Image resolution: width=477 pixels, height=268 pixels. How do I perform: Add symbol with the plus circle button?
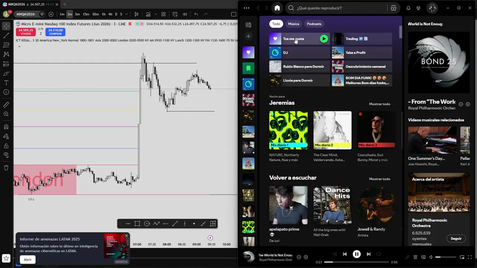tap(51, 14)
